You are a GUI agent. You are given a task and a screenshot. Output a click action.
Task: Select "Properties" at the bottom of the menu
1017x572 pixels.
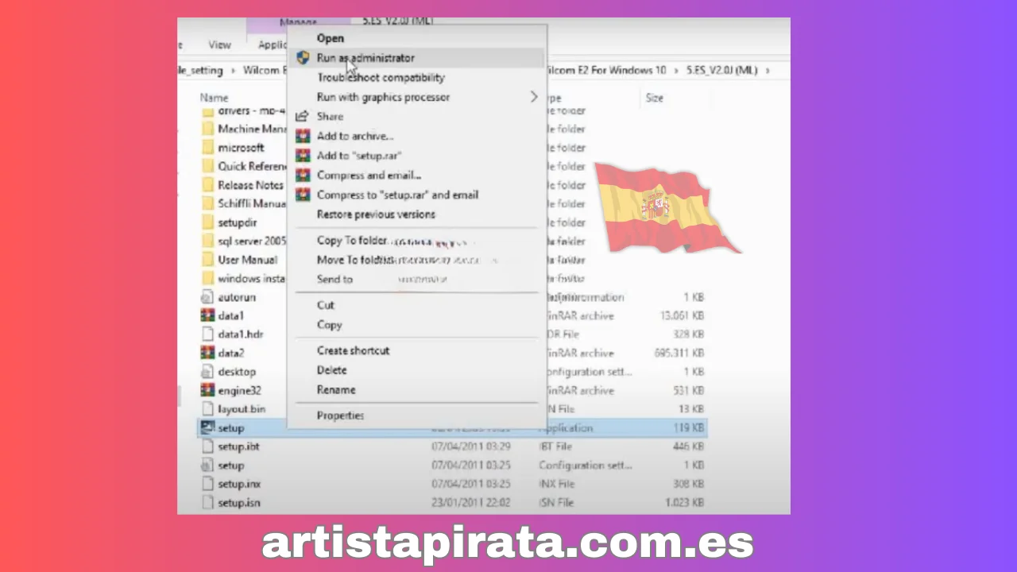tap(340, 415)
